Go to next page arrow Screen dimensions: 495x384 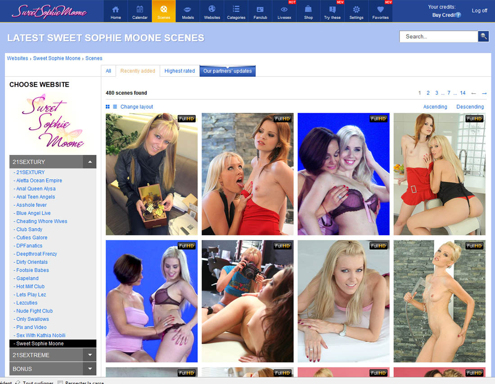pos(484,93)
